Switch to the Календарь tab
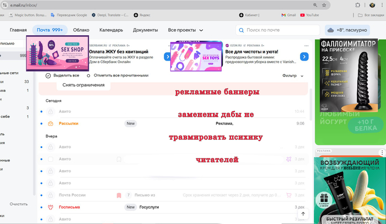386x224 pixels. pos(111,30)
